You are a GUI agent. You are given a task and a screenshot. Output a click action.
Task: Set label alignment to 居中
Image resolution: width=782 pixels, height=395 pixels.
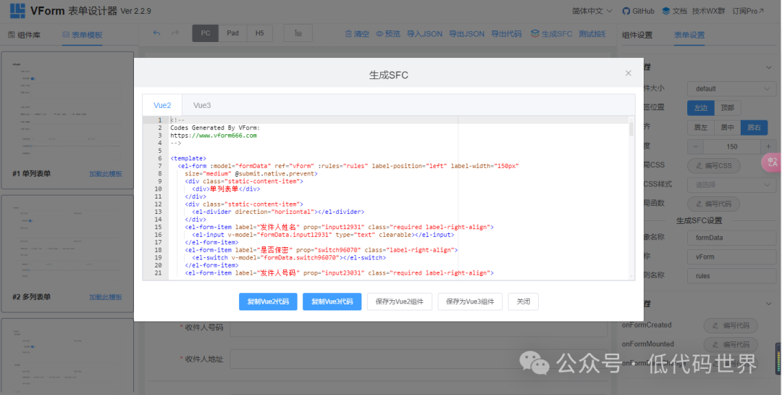(x=726, y=127)
